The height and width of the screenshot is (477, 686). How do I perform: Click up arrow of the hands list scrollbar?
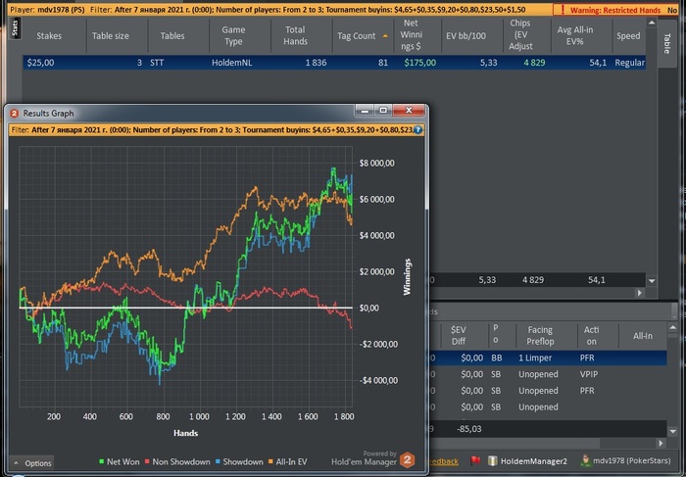(x=673, y=327)
